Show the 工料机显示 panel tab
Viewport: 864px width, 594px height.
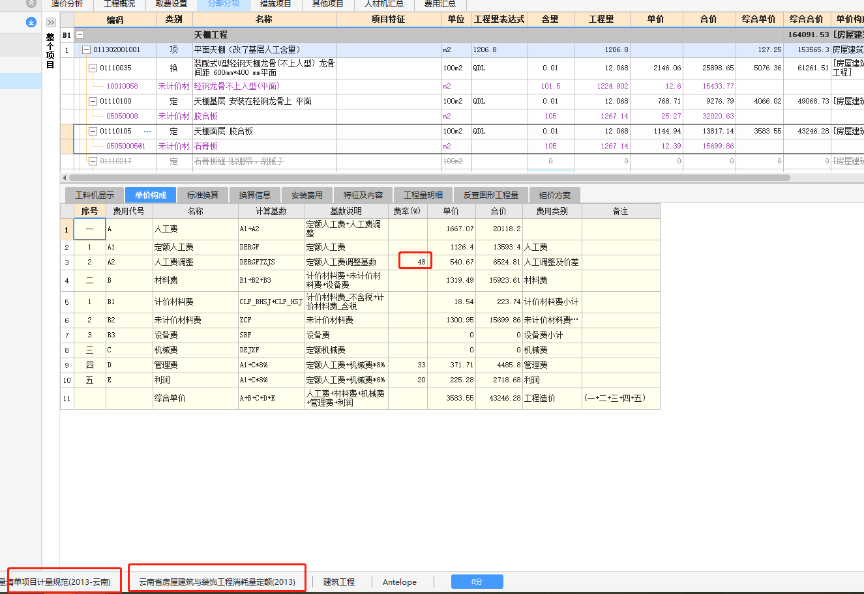[95, 195]
